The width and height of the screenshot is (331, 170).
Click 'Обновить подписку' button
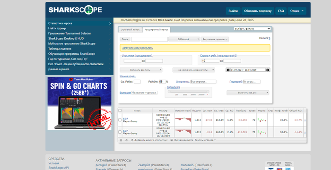click(x=258, y=11)
